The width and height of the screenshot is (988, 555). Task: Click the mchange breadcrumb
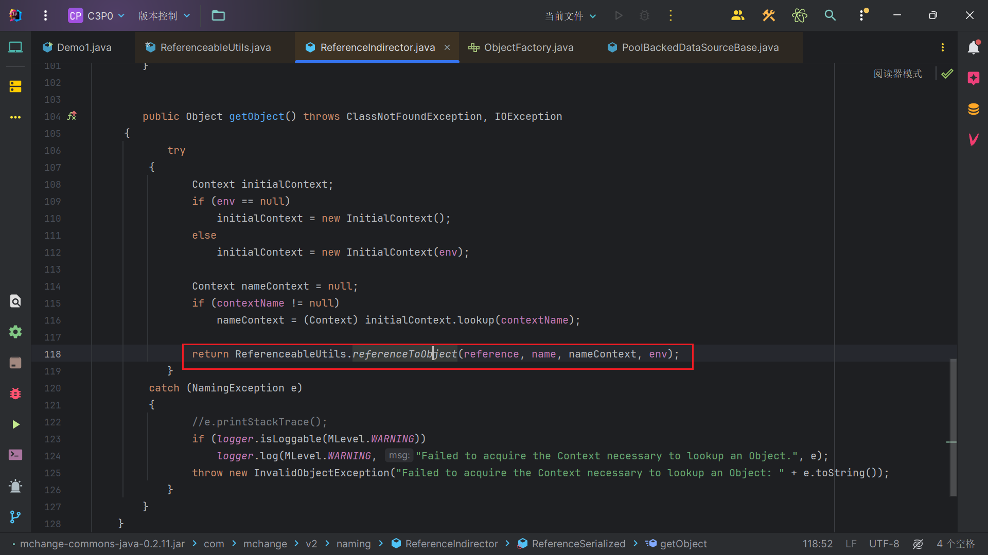[x=265, y=544]
